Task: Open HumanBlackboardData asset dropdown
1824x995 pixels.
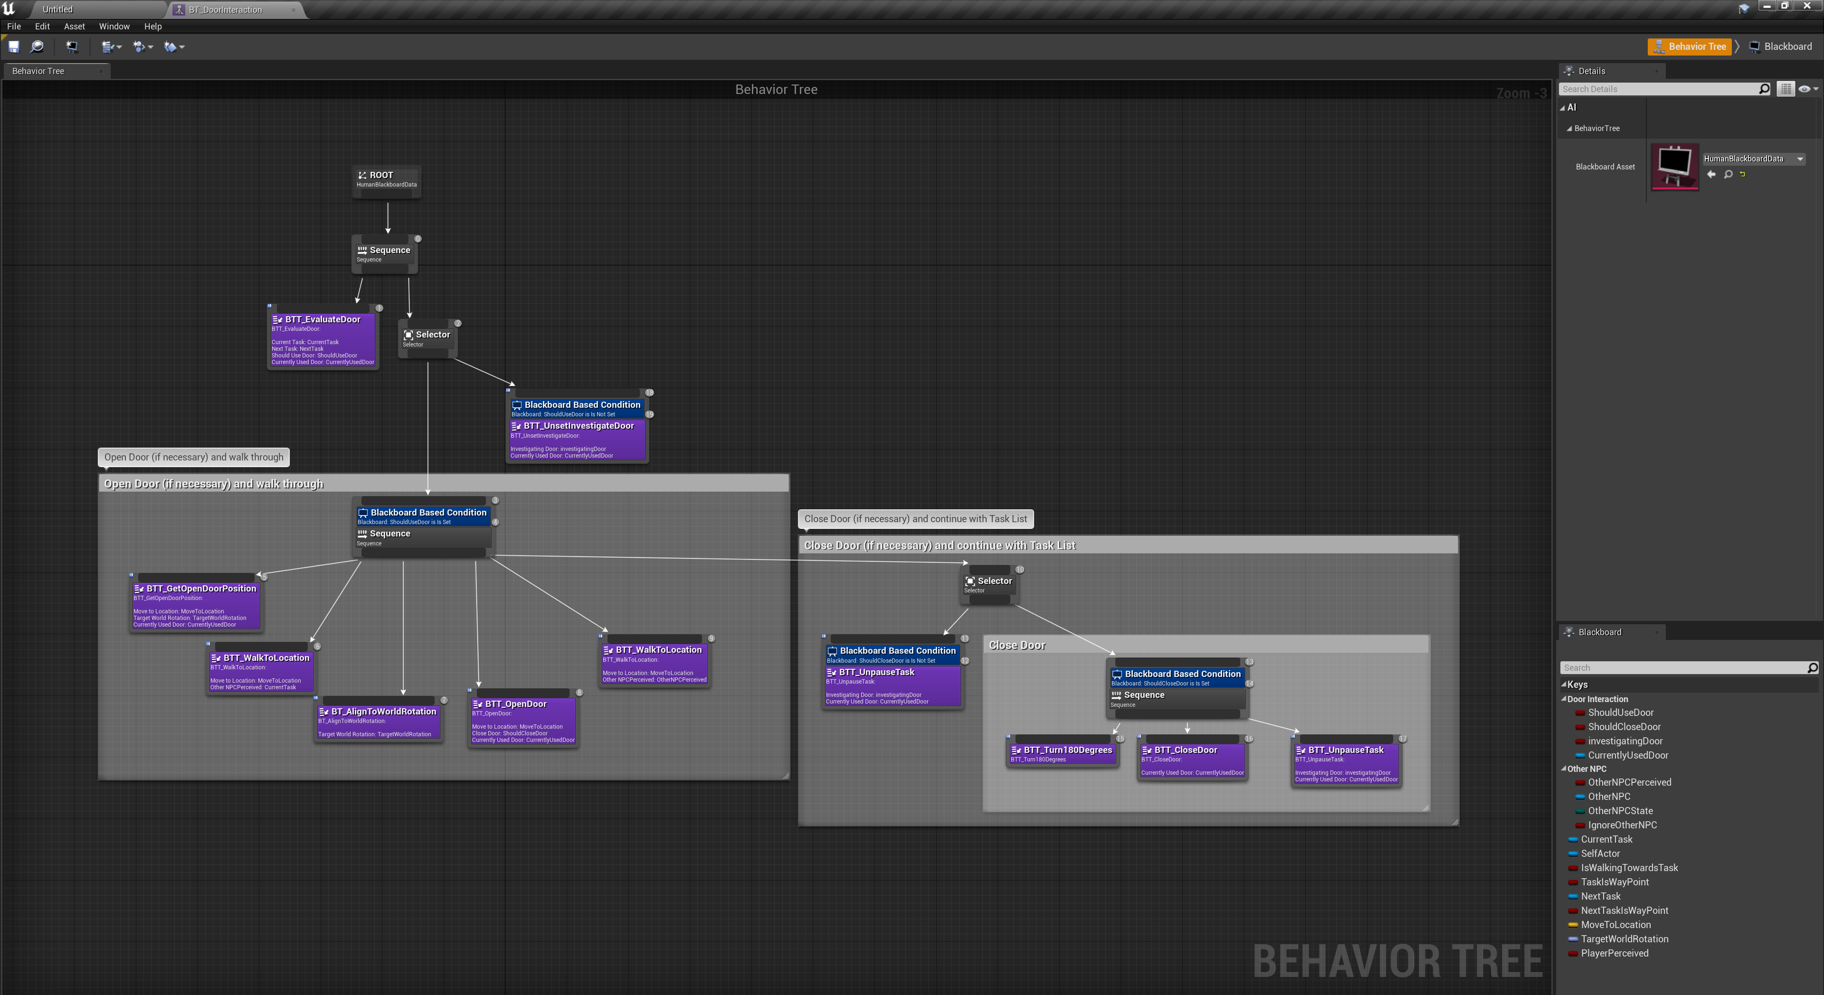Action: click(x=1800, y=159)
